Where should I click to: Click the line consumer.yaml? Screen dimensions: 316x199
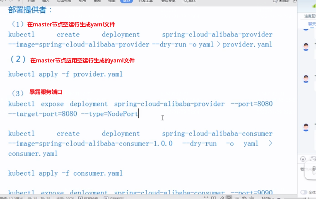point(33,154)
